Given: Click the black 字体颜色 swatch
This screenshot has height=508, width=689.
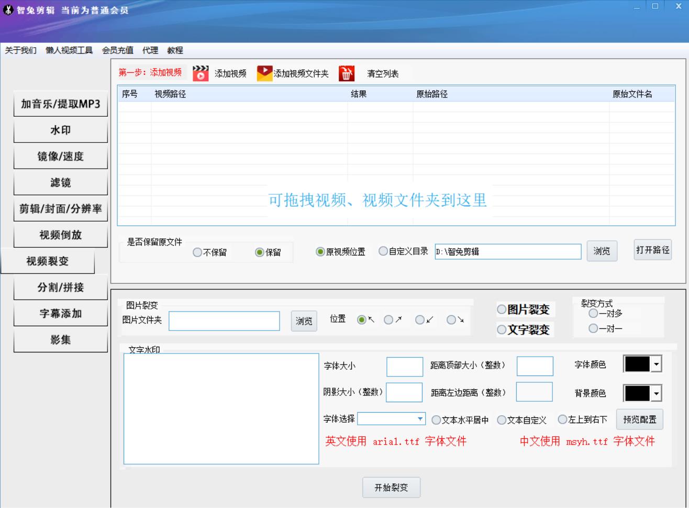Looking at the screenshot, I should click(x=637, y=365).
